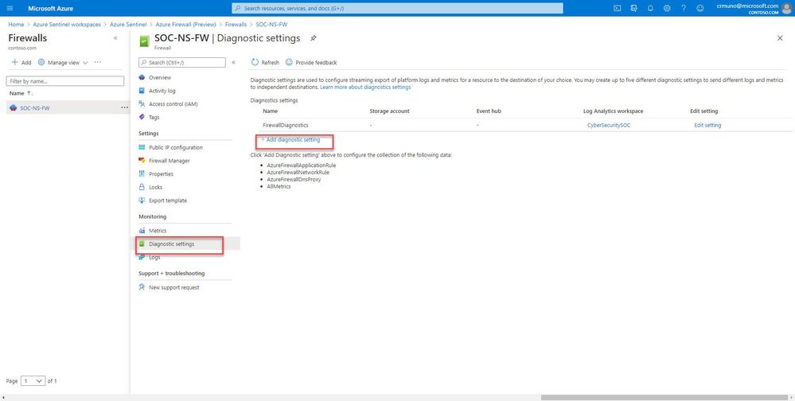
Task: Open Learn more about diagnostics settings link
Action: pos(365,88)
